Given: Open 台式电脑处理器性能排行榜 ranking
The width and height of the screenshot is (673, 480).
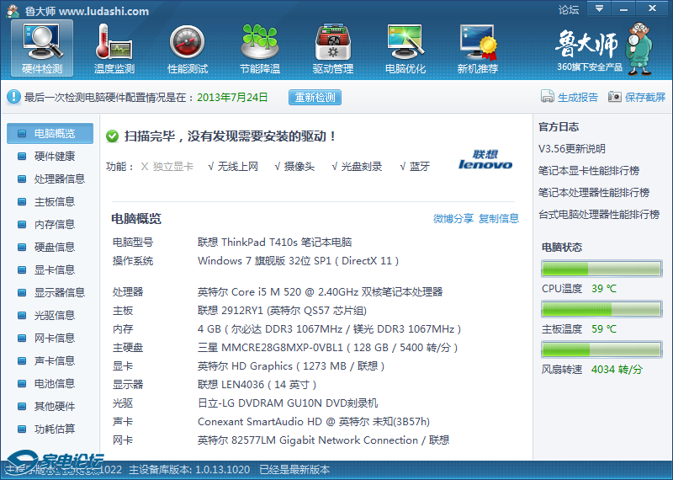Looking at the screenshot, I should [599, 215].
